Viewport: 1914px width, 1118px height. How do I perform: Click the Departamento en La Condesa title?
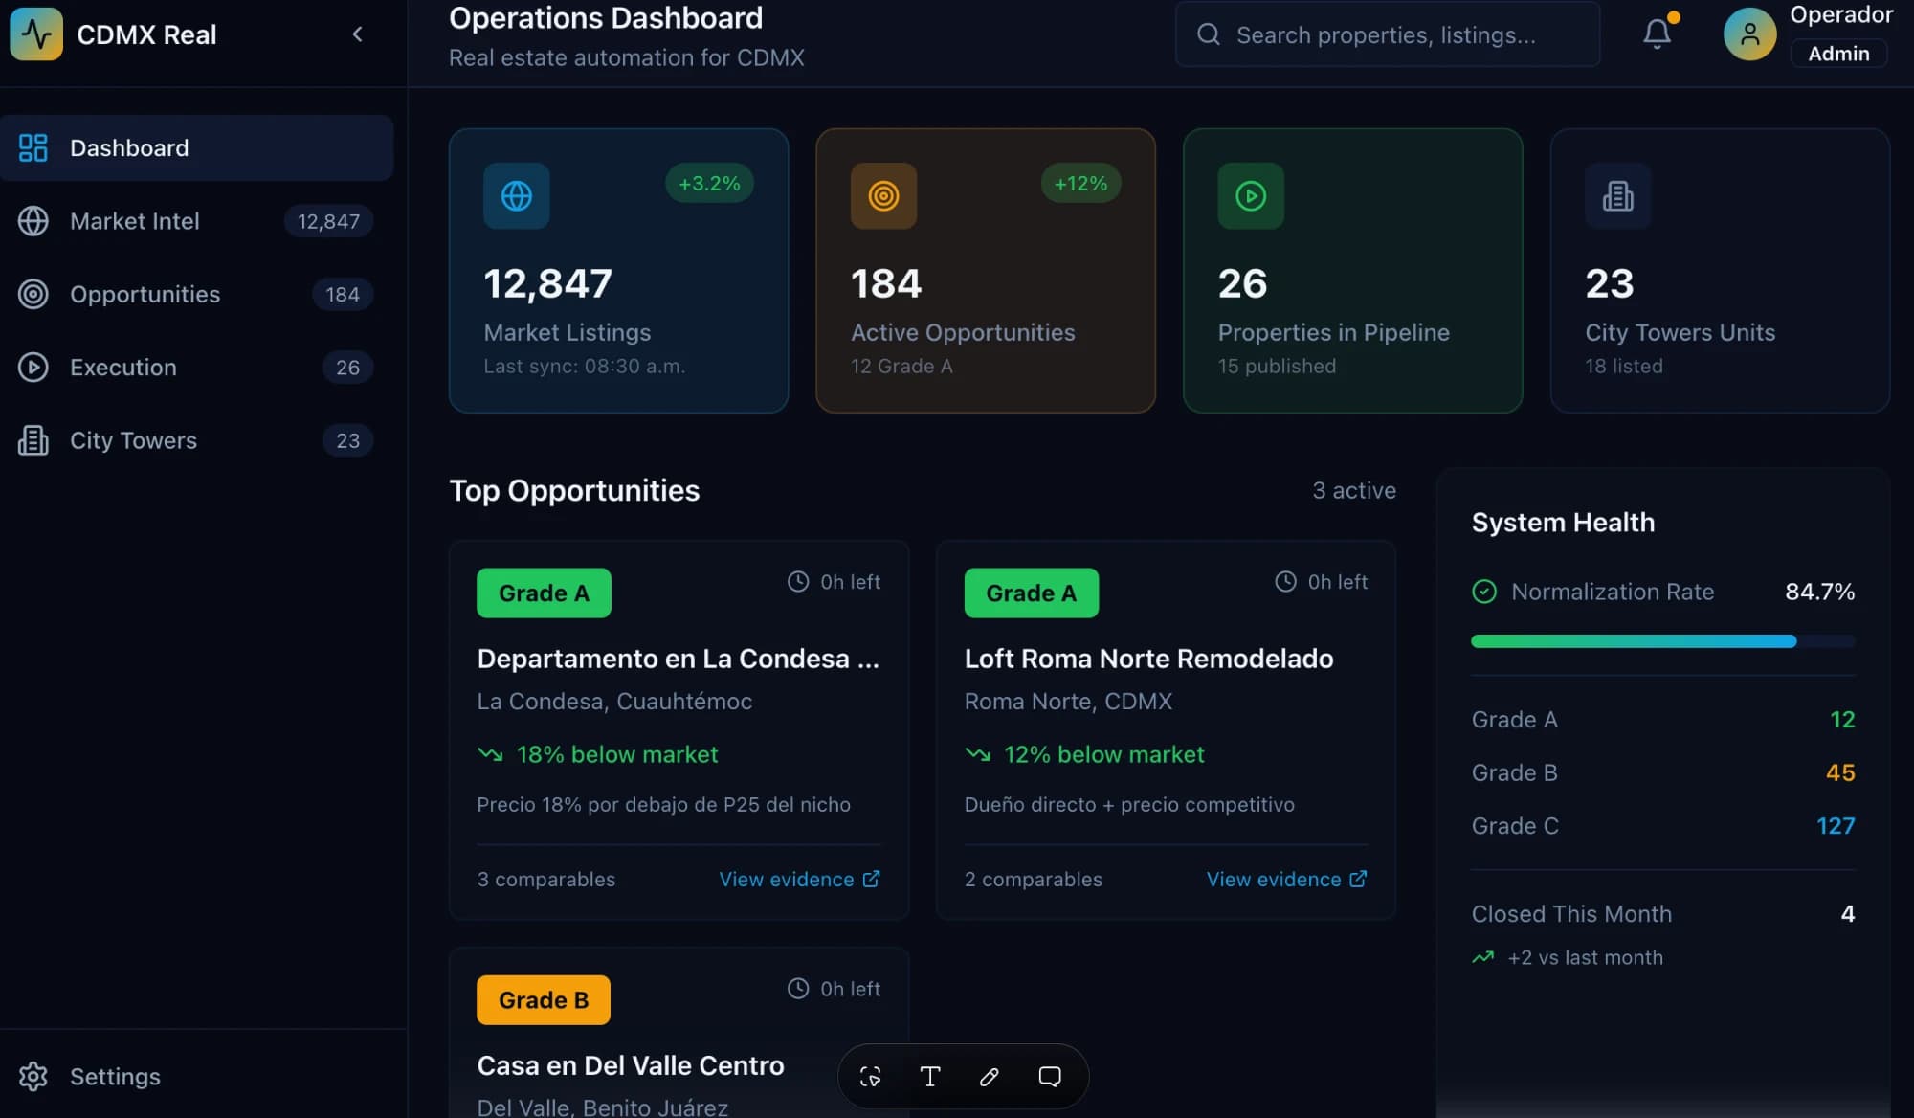pyautogui.click(x=678, y=659)
